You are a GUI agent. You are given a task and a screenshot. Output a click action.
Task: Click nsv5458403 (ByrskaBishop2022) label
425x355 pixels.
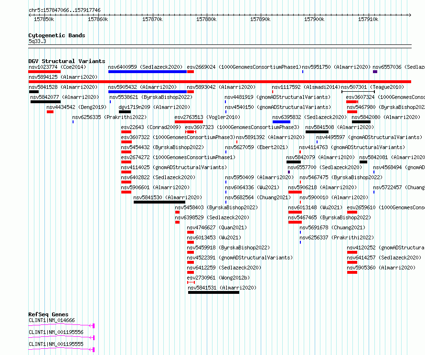(x=216, y=207)
